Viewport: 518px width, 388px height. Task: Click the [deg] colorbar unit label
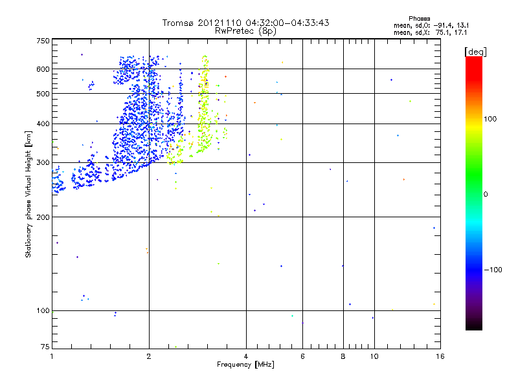click(475, 52)
